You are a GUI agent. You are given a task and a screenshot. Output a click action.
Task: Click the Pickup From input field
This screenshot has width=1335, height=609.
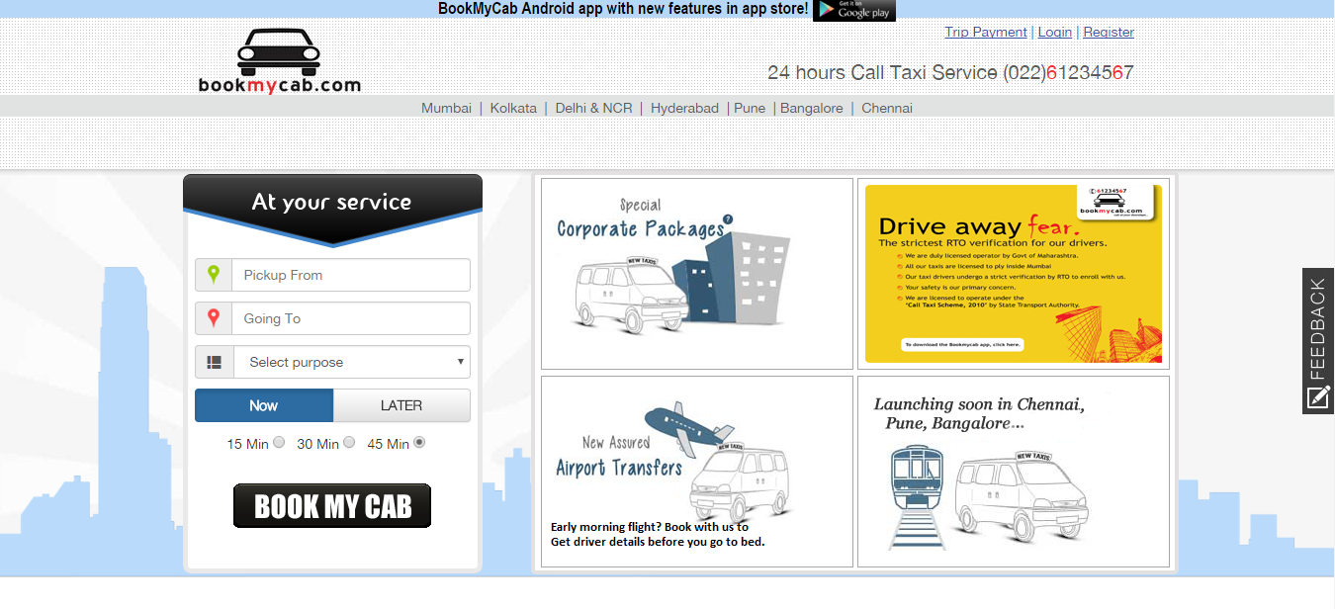(x=351, y=275)
